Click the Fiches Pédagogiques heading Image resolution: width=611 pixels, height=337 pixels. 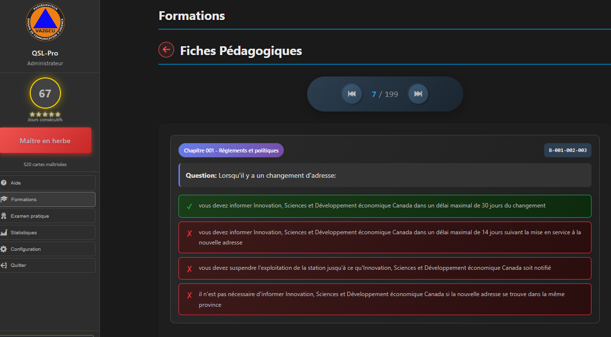[241, 51]
